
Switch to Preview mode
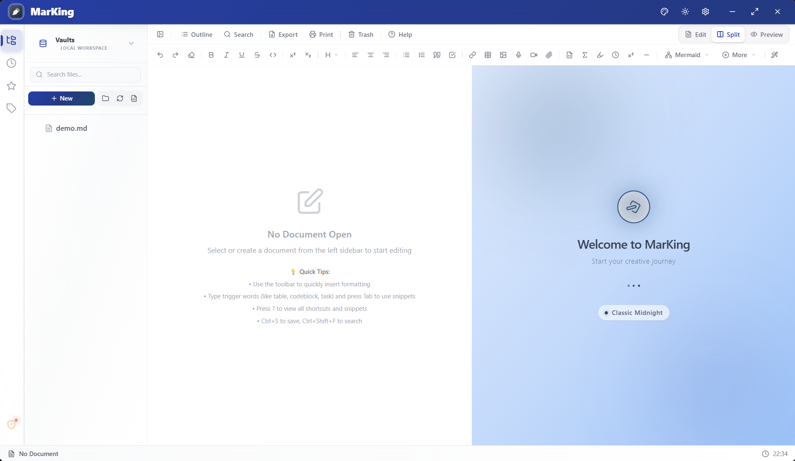[767, 34]
